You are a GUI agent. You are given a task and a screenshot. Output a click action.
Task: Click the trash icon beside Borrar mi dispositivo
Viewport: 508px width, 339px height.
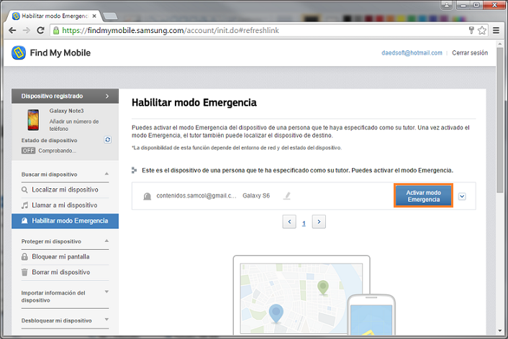(x=24, y=272)
